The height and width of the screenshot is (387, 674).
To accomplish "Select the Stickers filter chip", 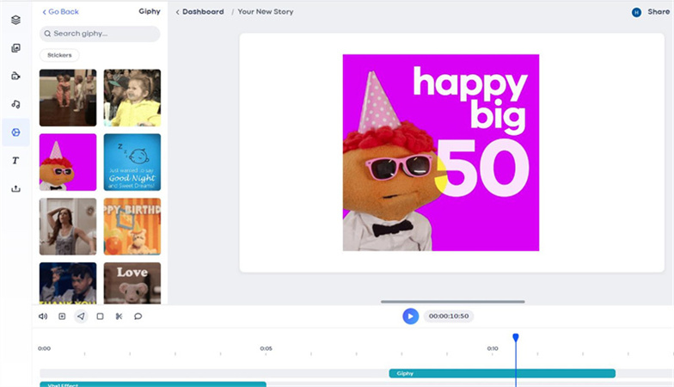I will point(59,55).
